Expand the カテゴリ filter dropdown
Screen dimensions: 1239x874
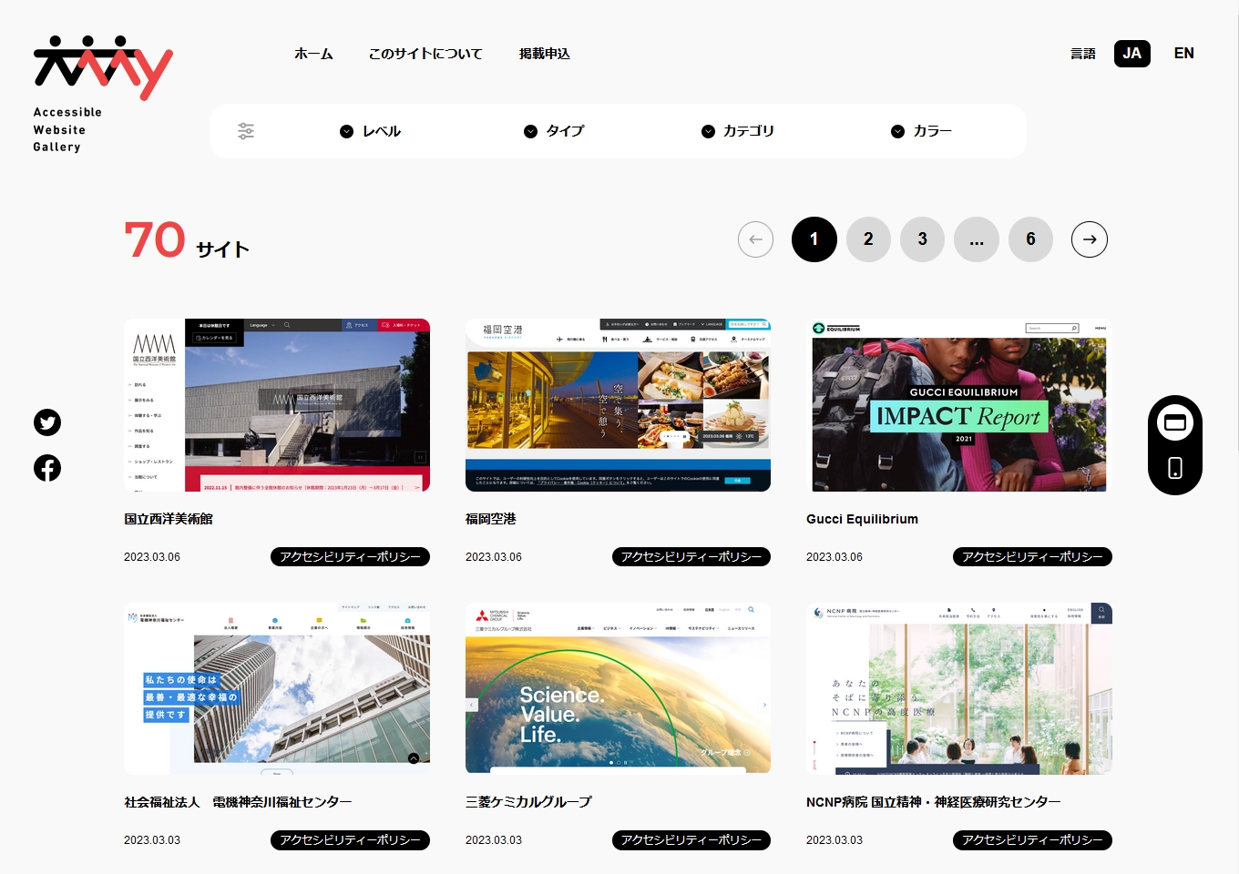(x=738, y=131)
